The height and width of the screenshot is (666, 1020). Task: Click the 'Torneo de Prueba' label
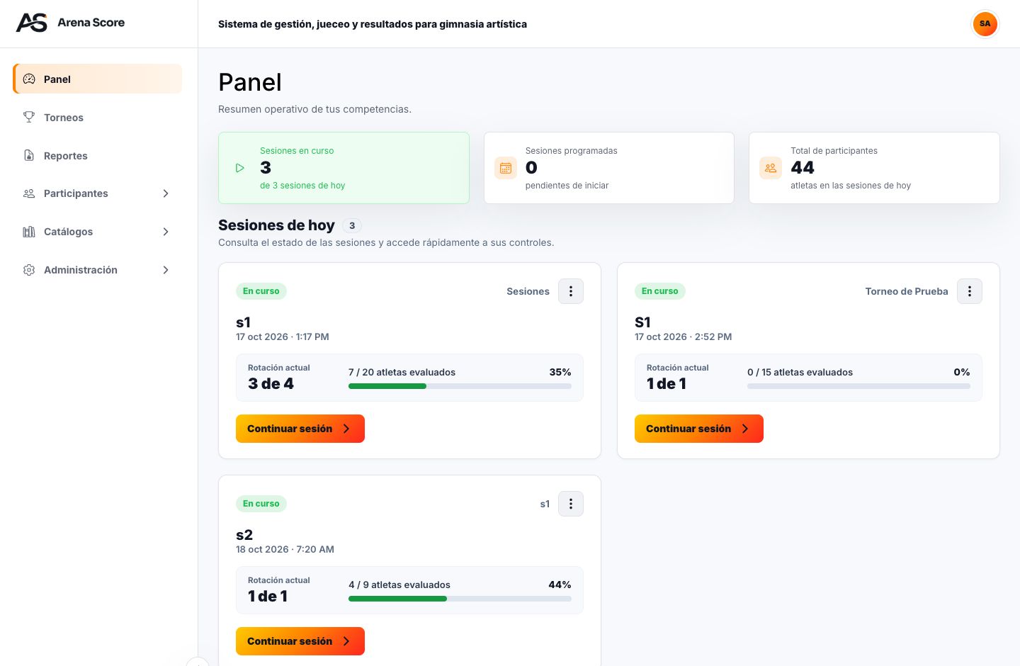(x=907, y=291)
